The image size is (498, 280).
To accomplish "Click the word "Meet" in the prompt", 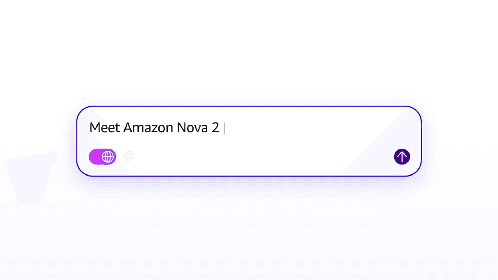I will point(104,128).
